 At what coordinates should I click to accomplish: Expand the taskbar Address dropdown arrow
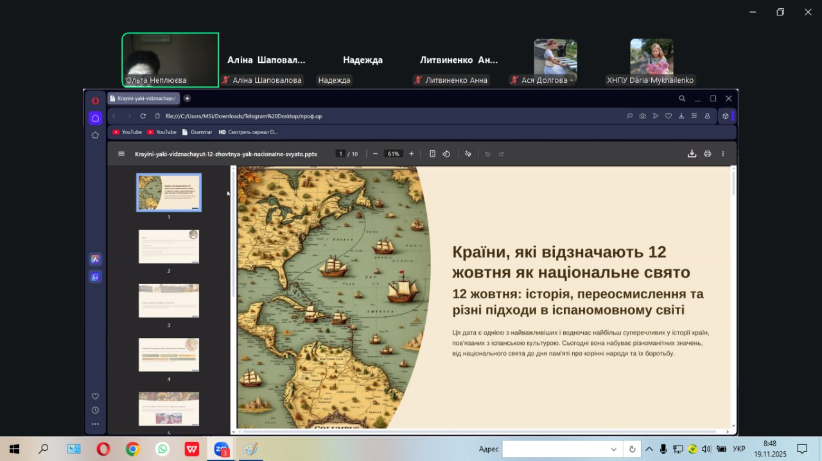pyautogui.click(x=613, y=449)
